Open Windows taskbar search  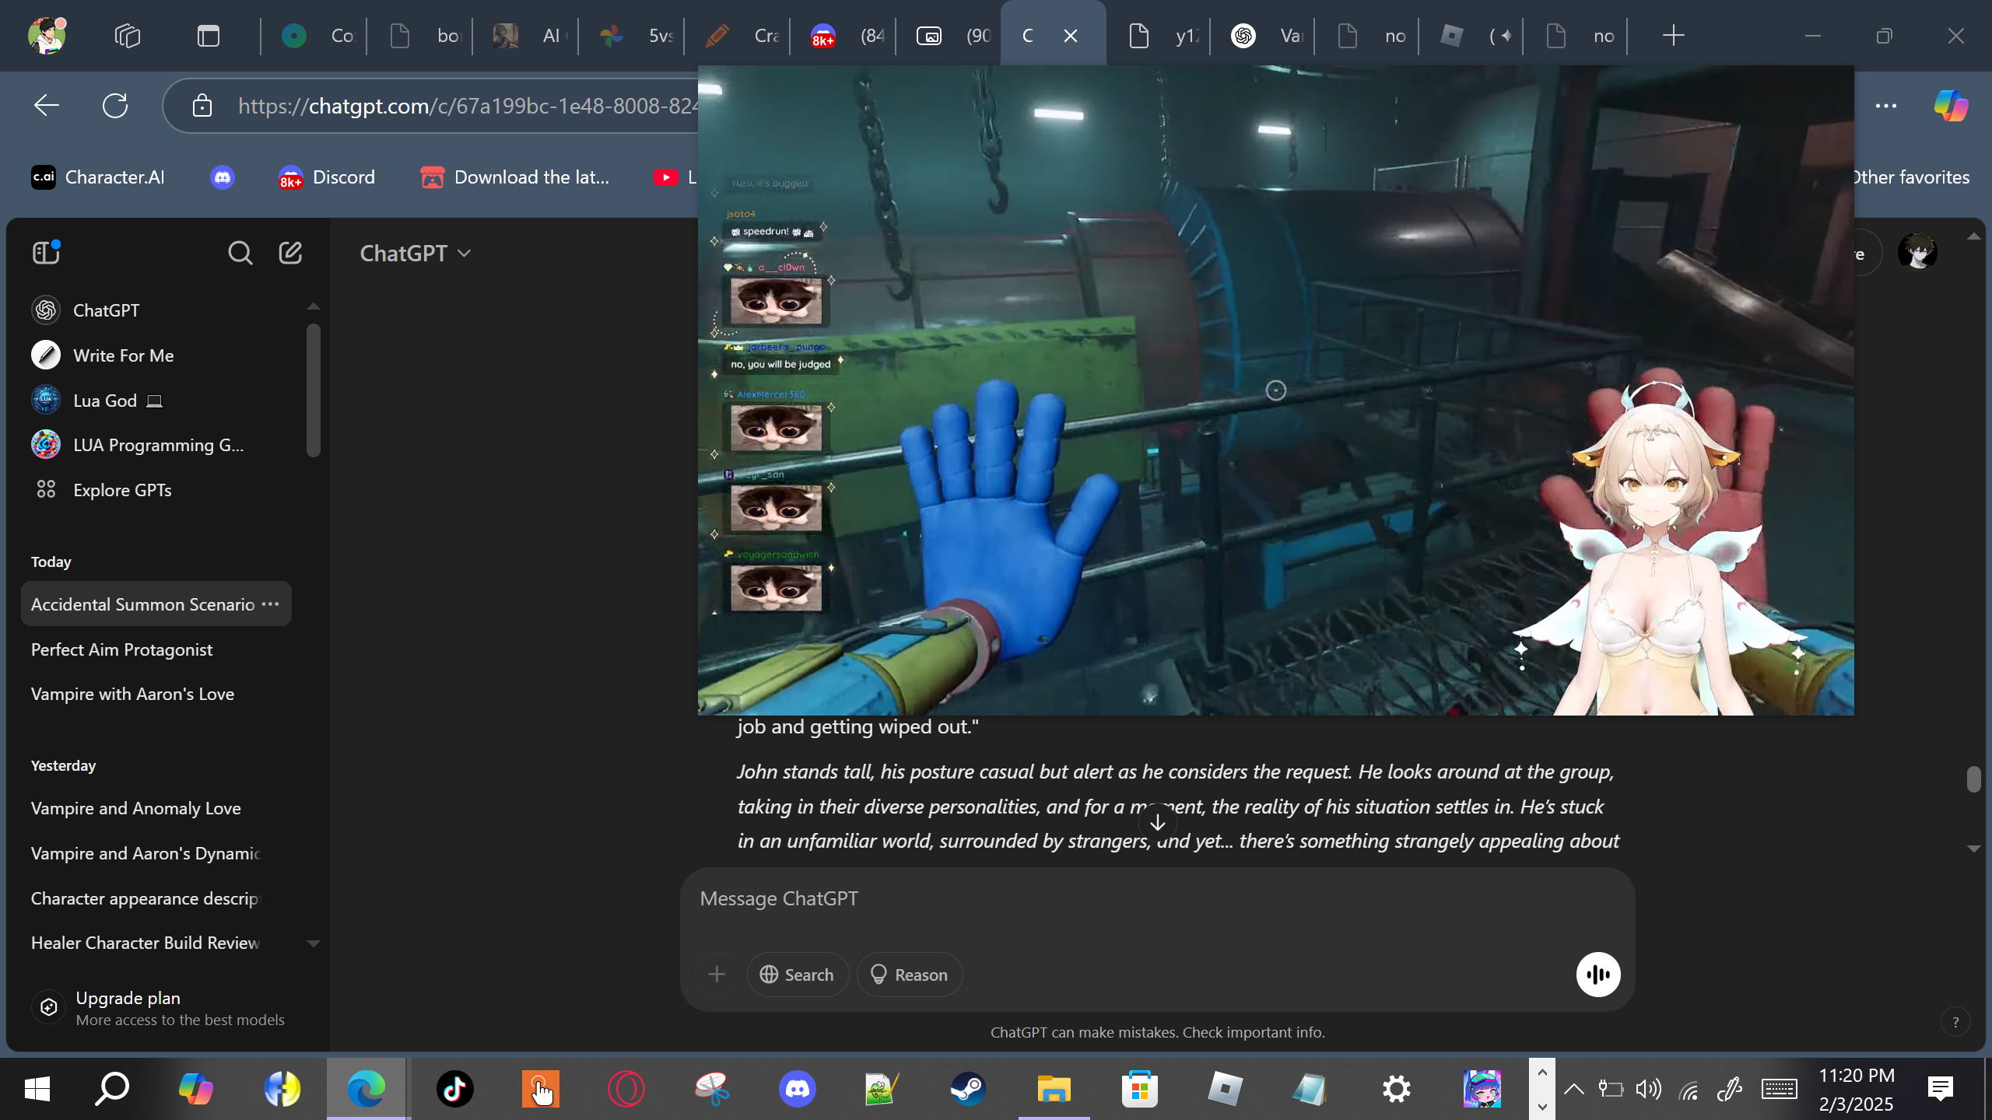pos(111,1089)
